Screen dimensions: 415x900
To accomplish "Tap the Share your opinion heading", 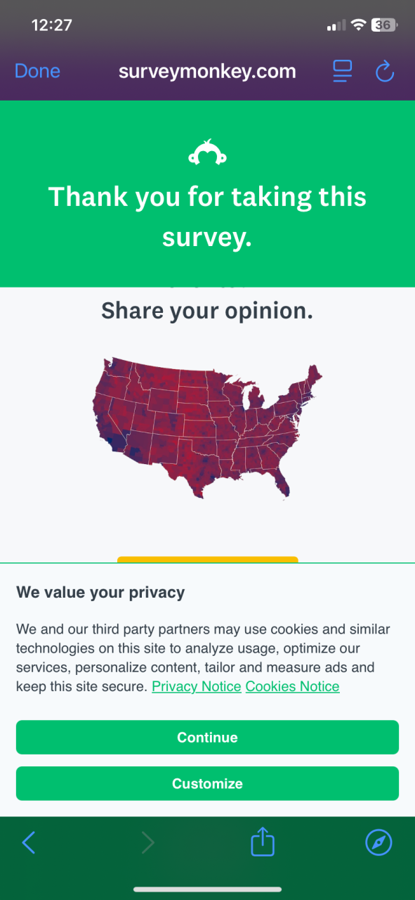I will point(207,310).
